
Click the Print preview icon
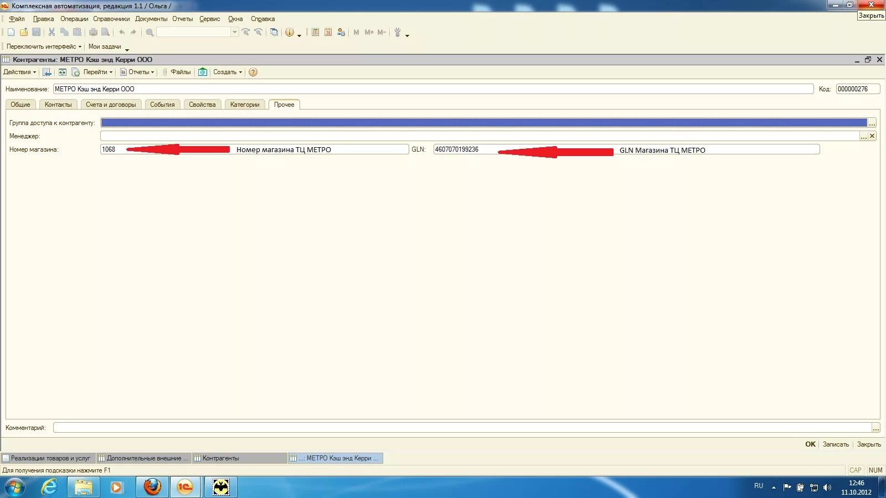105,32
